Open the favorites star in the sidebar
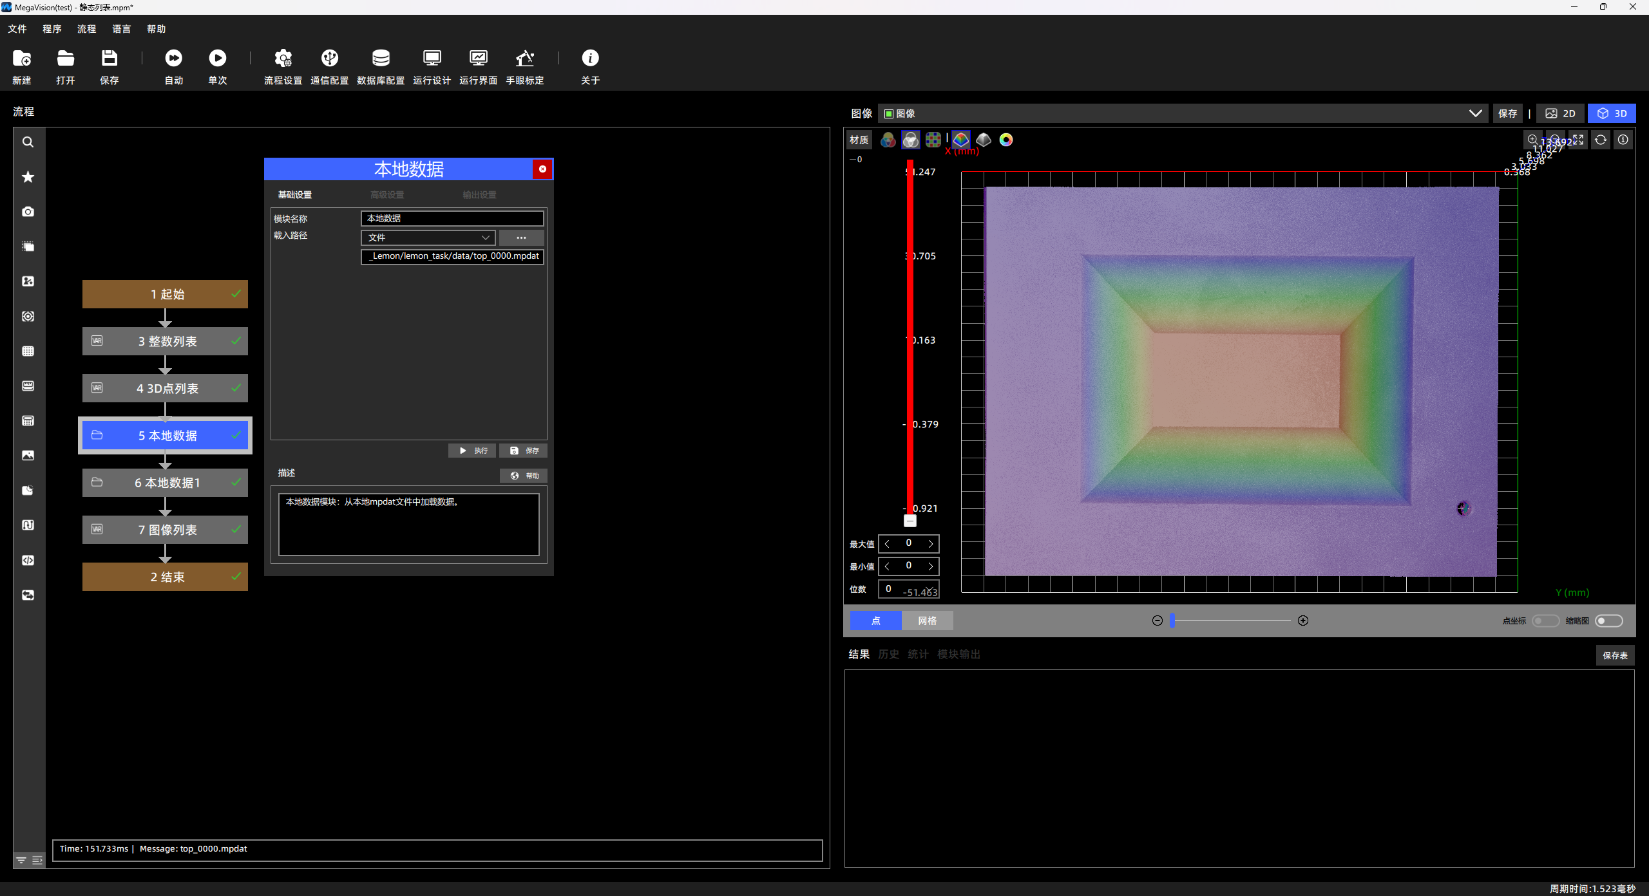 [28, 177]
